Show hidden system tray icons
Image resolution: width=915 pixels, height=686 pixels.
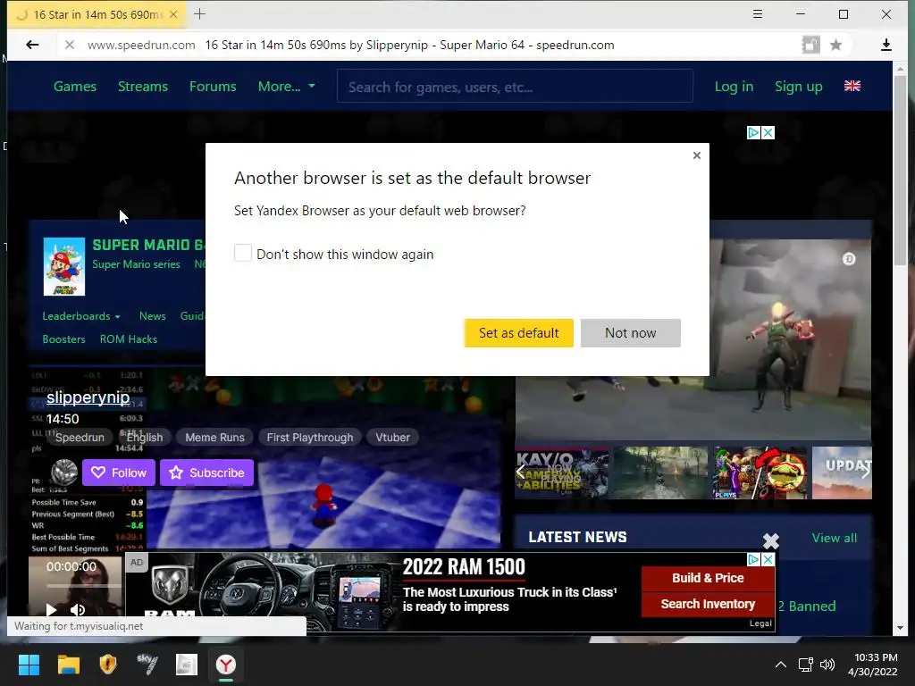[x=780, y=665]
